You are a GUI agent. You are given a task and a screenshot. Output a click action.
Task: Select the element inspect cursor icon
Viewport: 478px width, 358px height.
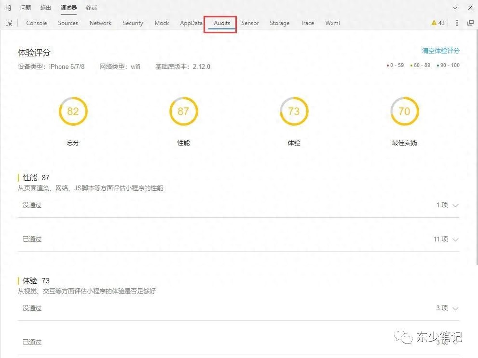tap(8, 23)
